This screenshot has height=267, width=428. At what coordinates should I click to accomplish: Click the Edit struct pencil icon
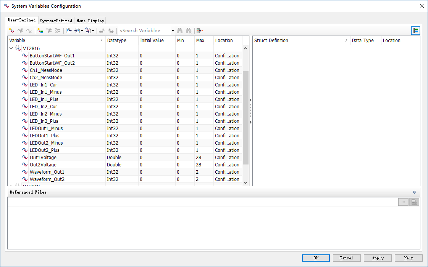point(49,31)
